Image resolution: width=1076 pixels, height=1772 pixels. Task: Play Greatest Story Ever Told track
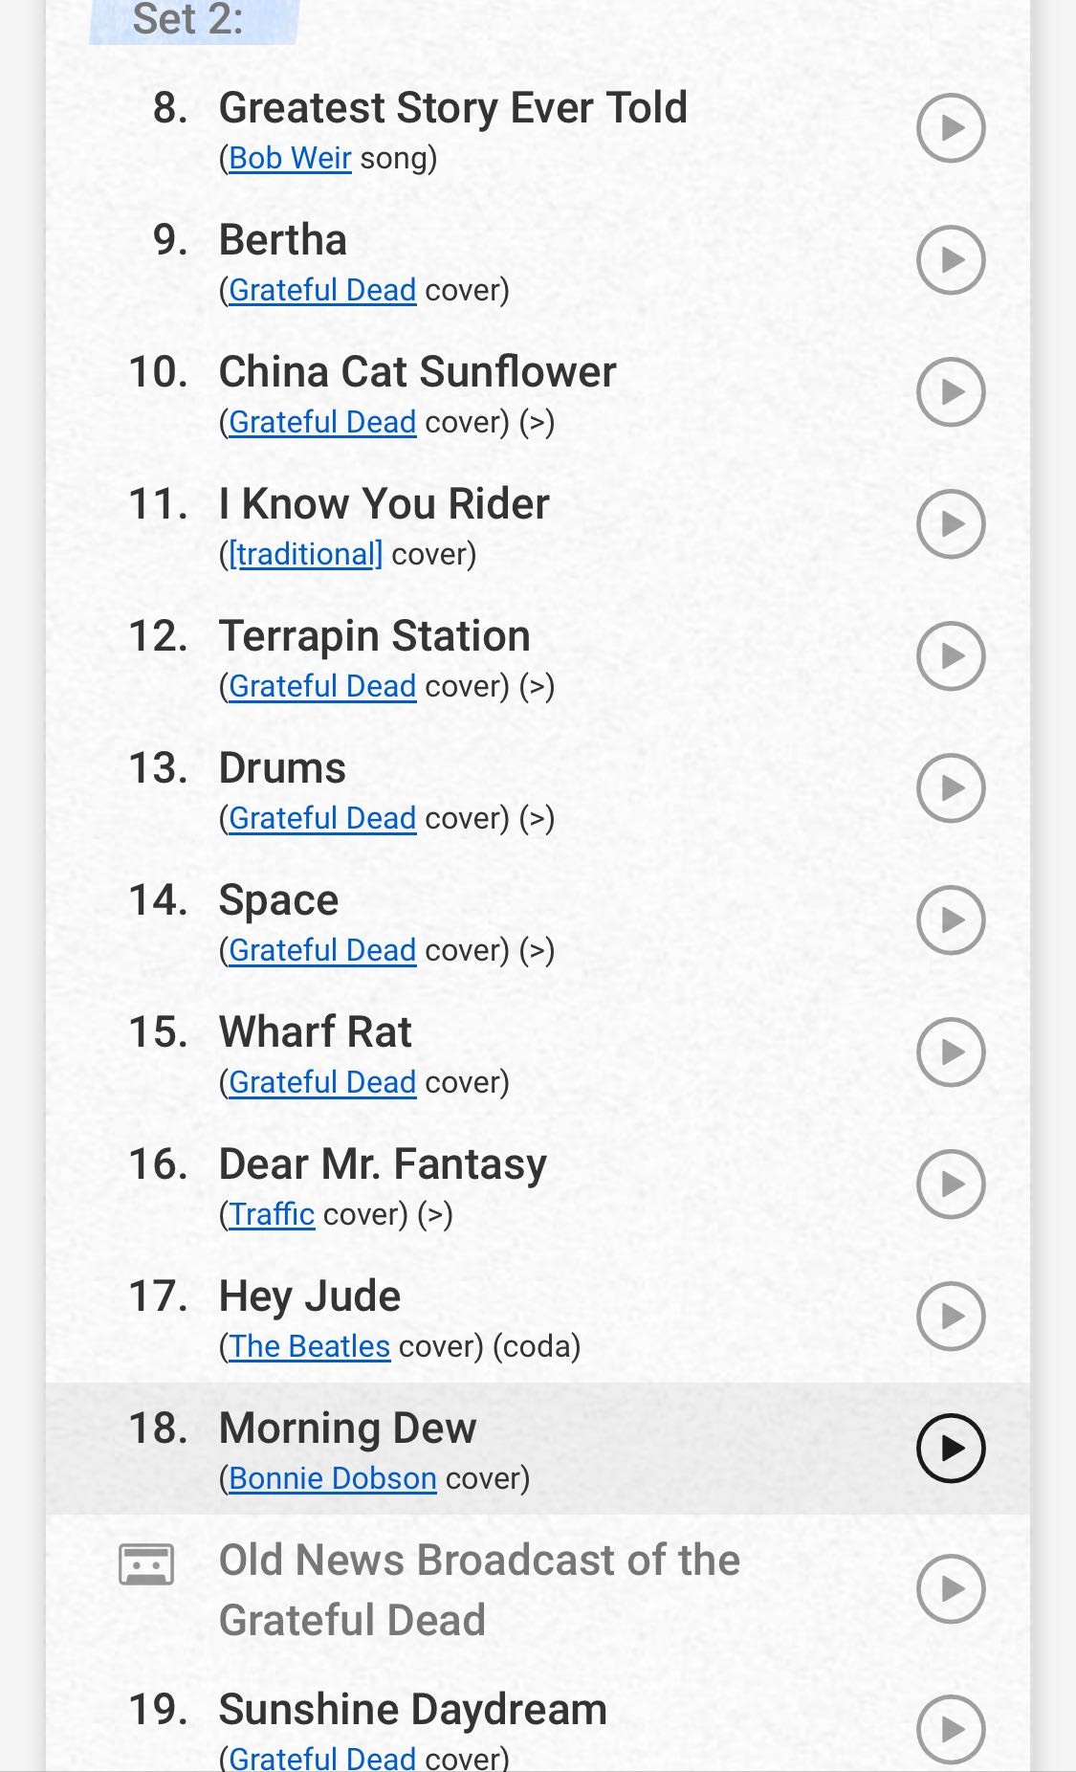tap(951, 127)
